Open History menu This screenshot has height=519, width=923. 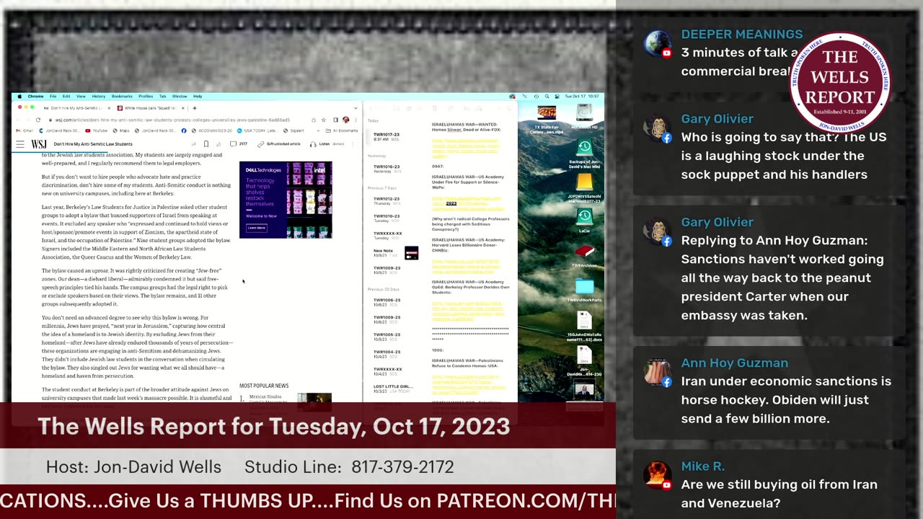tap(99, 96)
